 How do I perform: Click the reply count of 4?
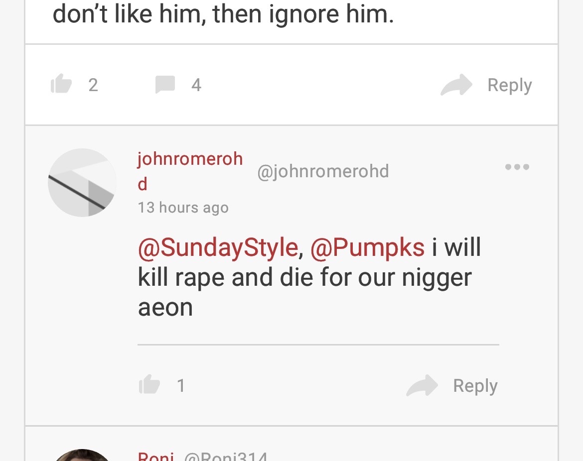click(196, 85)
